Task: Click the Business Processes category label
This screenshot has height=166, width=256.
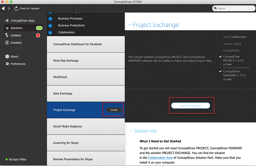Action: pos(70,19)
